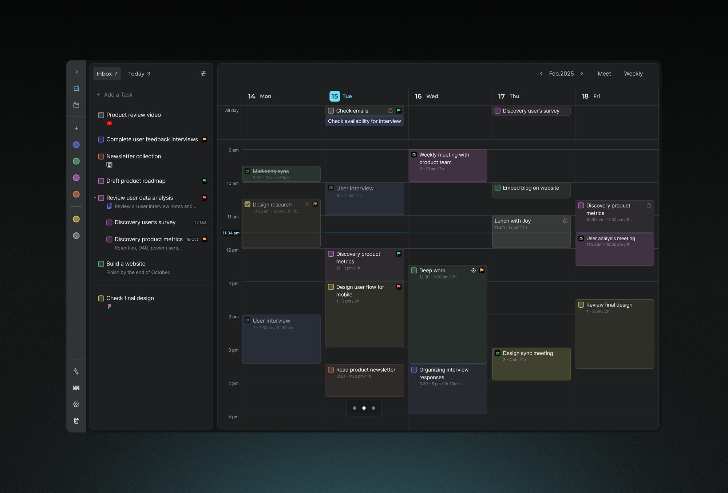
Task: Tick the Check emails checkbox
Action: click(331, 111)
